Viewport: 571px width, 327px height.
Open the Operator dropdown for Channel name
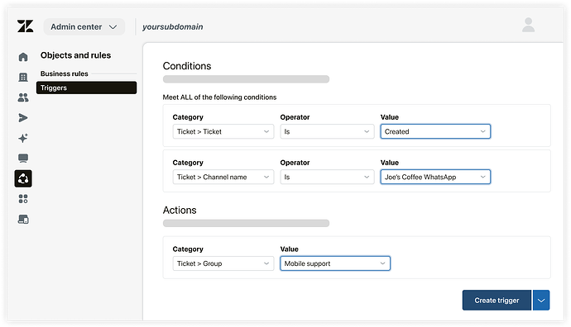[327, 177]
